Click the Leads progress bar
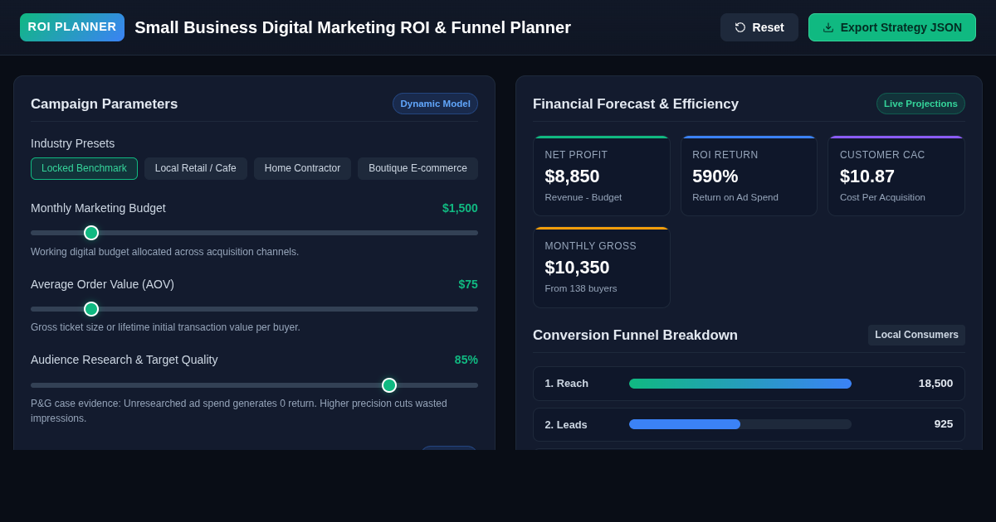 click(740, 424)
